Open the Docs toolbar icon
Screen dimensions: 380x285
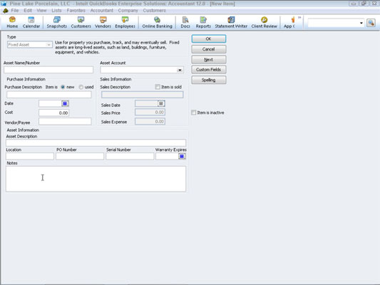tap(185, 23)
